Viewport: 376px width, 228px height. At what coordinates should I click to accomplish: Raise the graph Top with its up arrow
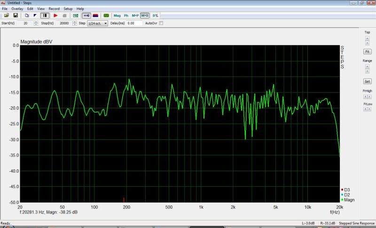(x=367, y=38)
